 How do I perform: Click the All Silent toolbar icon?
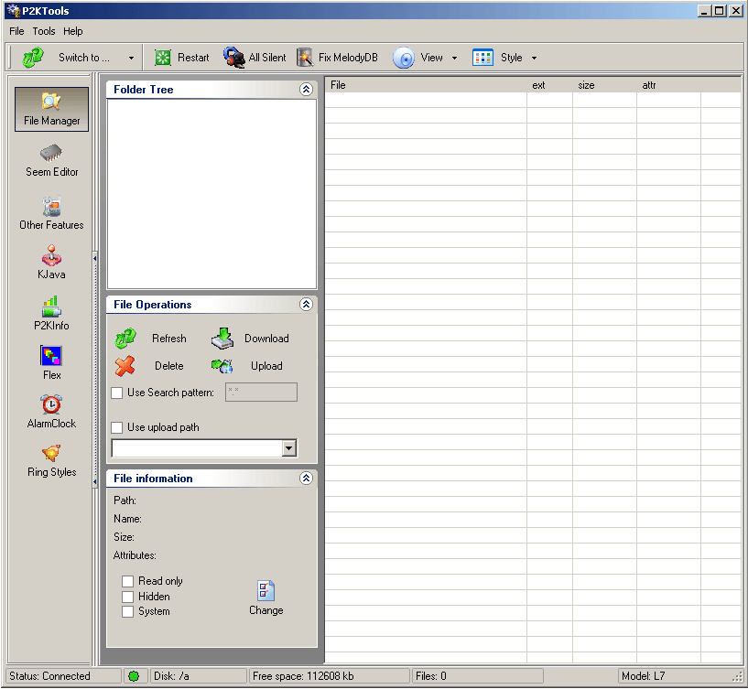pos(255,57)
